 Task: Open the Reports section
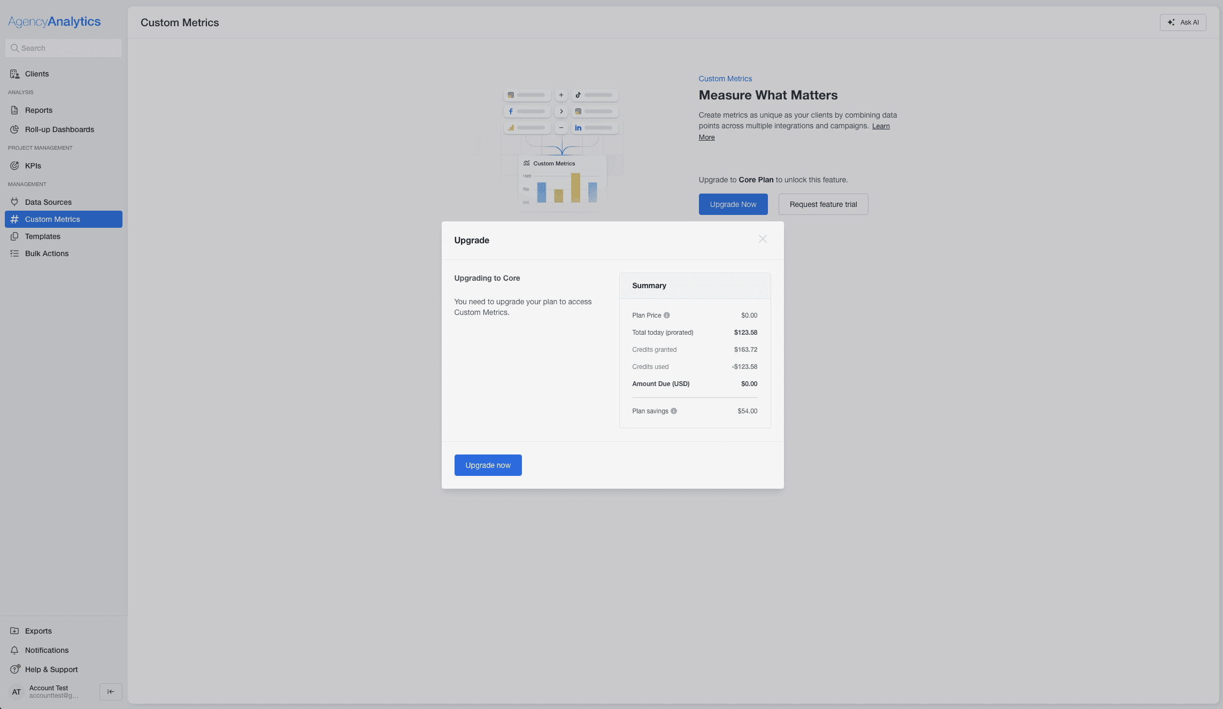tap(64, 110)
